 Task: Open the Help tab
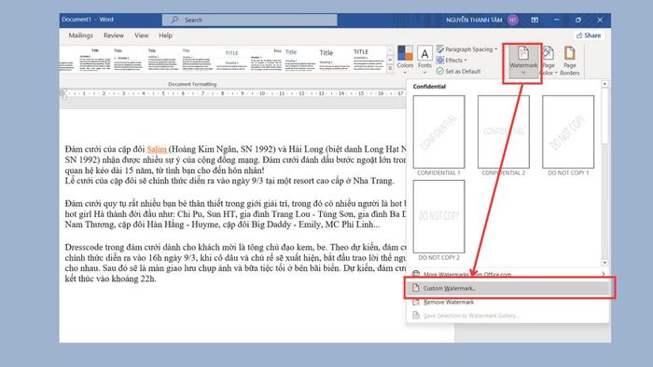point(165,35)
